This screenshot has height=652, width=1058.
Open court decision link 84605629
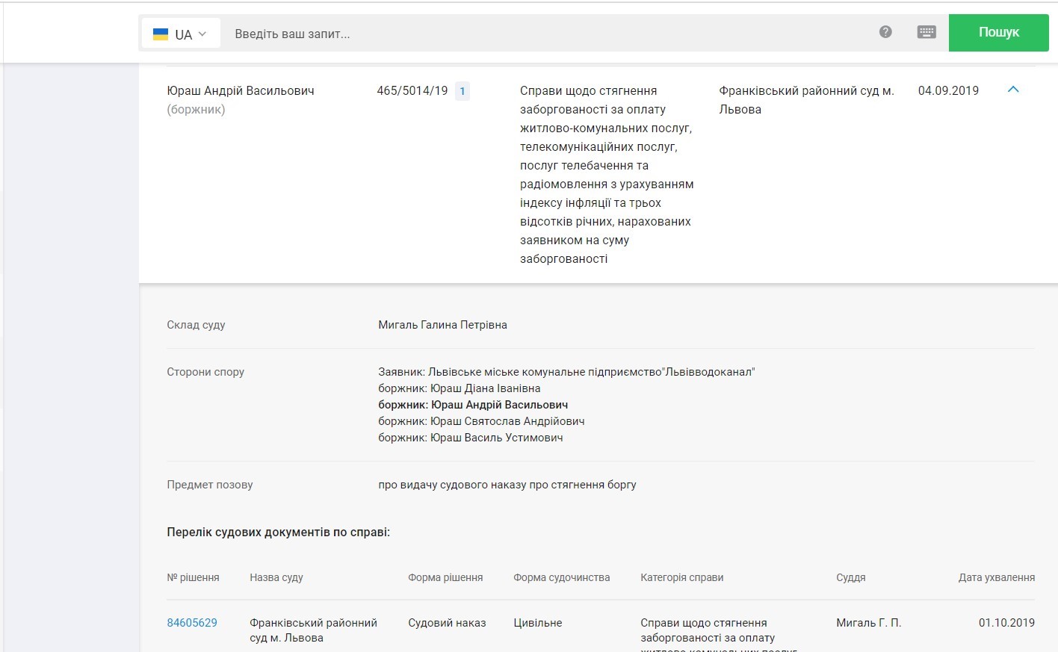coord(192,623)
